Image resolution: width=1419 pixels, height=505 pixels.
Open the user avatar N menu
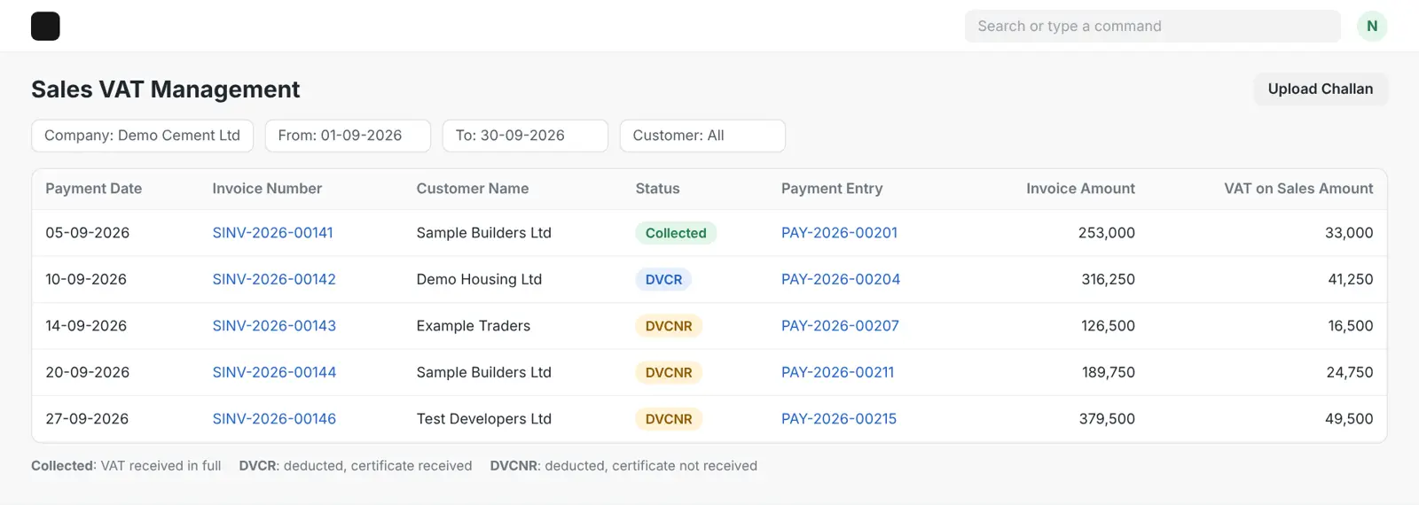pos(1372,27)
